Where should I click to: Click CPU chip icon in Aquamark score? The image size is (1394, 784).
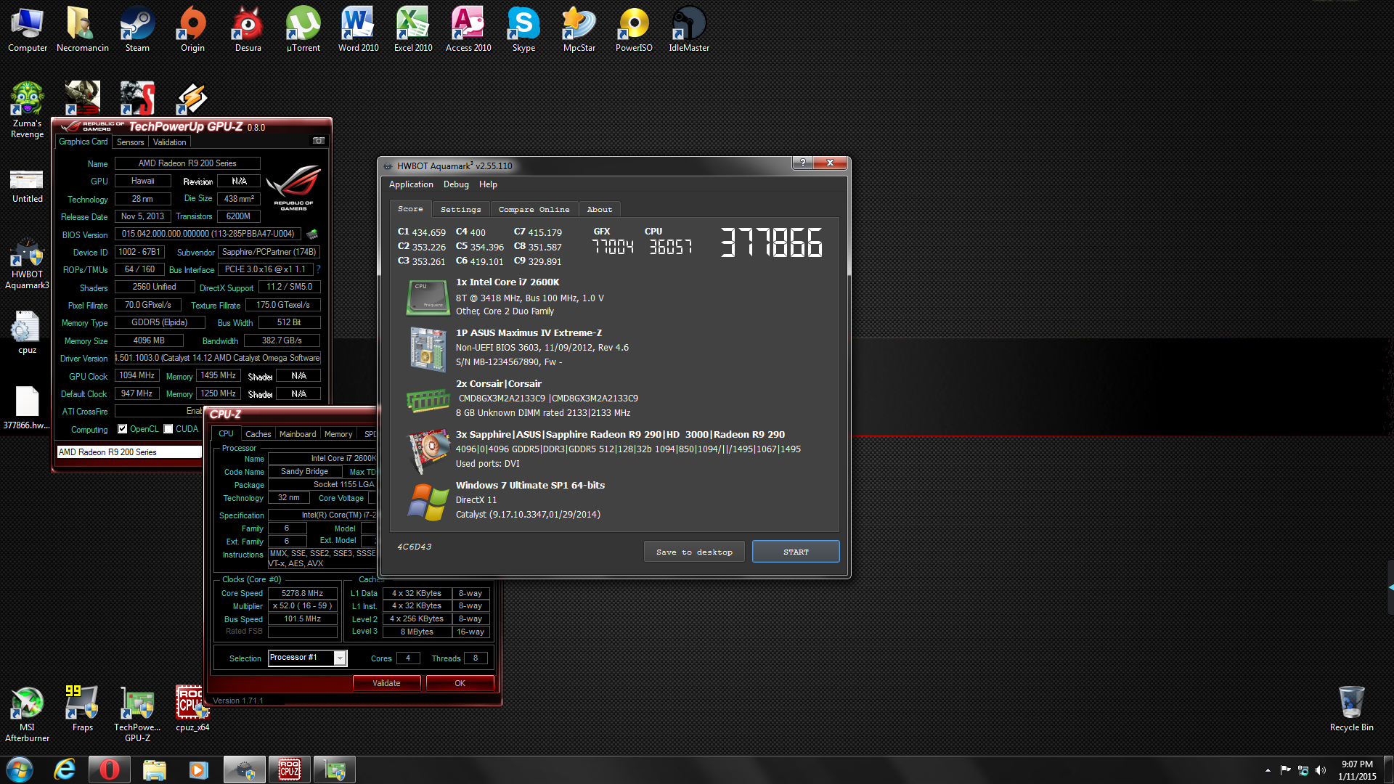coord(428,297)
